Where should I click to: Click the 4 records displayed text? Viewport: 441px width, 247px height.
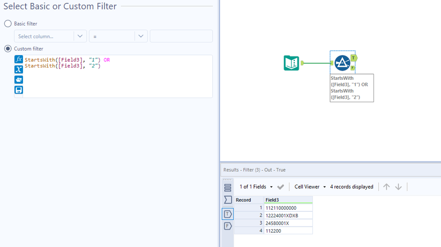pyautogui.click(x=352, y=187)
